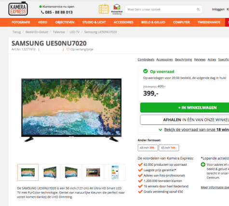Add TV with In Winkelwagen button
Viewport: 229px width, 206px height.
tap(185, 107)
